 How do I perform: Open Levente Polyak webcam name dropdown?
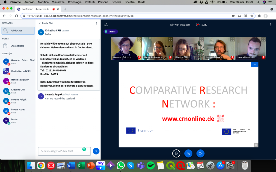[214, 57]
